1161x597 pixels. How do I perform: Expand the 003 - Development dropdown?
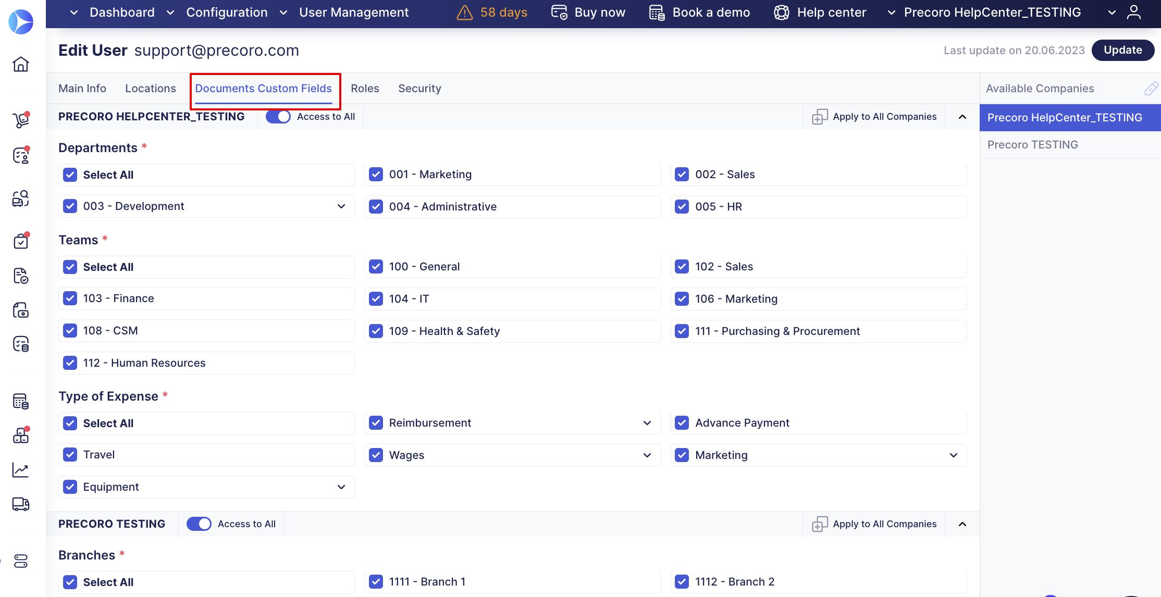click(x=341, y=206)
